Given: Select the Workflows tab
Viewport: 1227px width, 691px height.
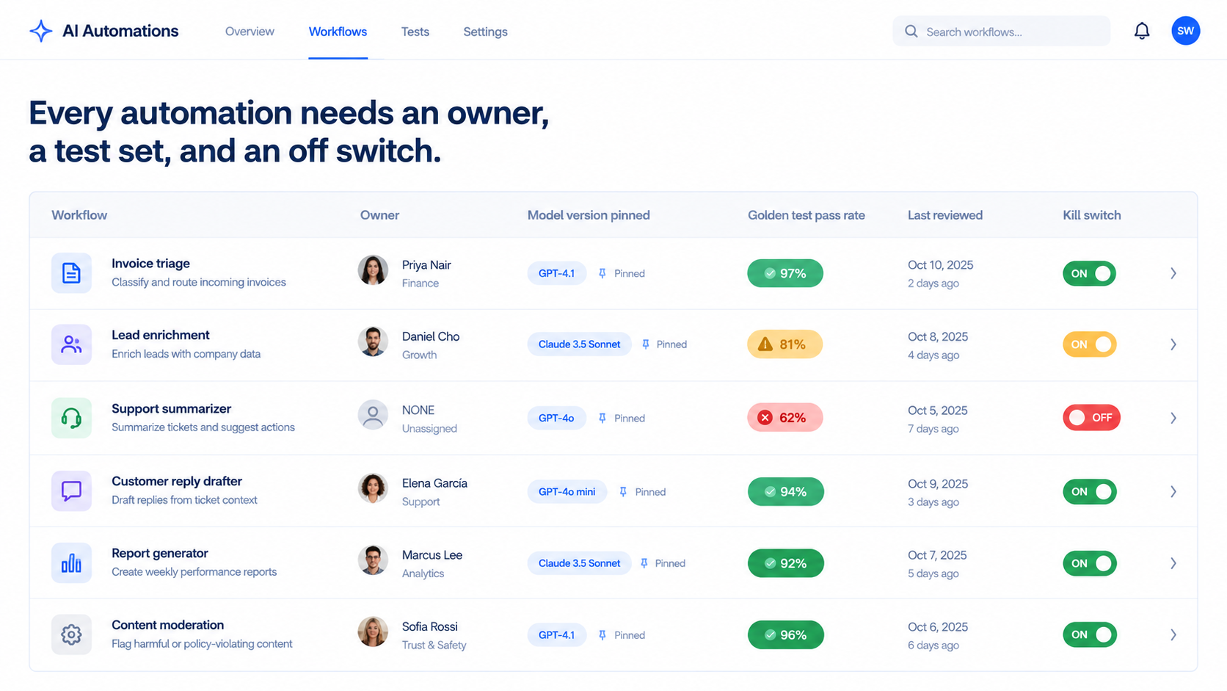Looking at the screenshot, I should point(338,32).
